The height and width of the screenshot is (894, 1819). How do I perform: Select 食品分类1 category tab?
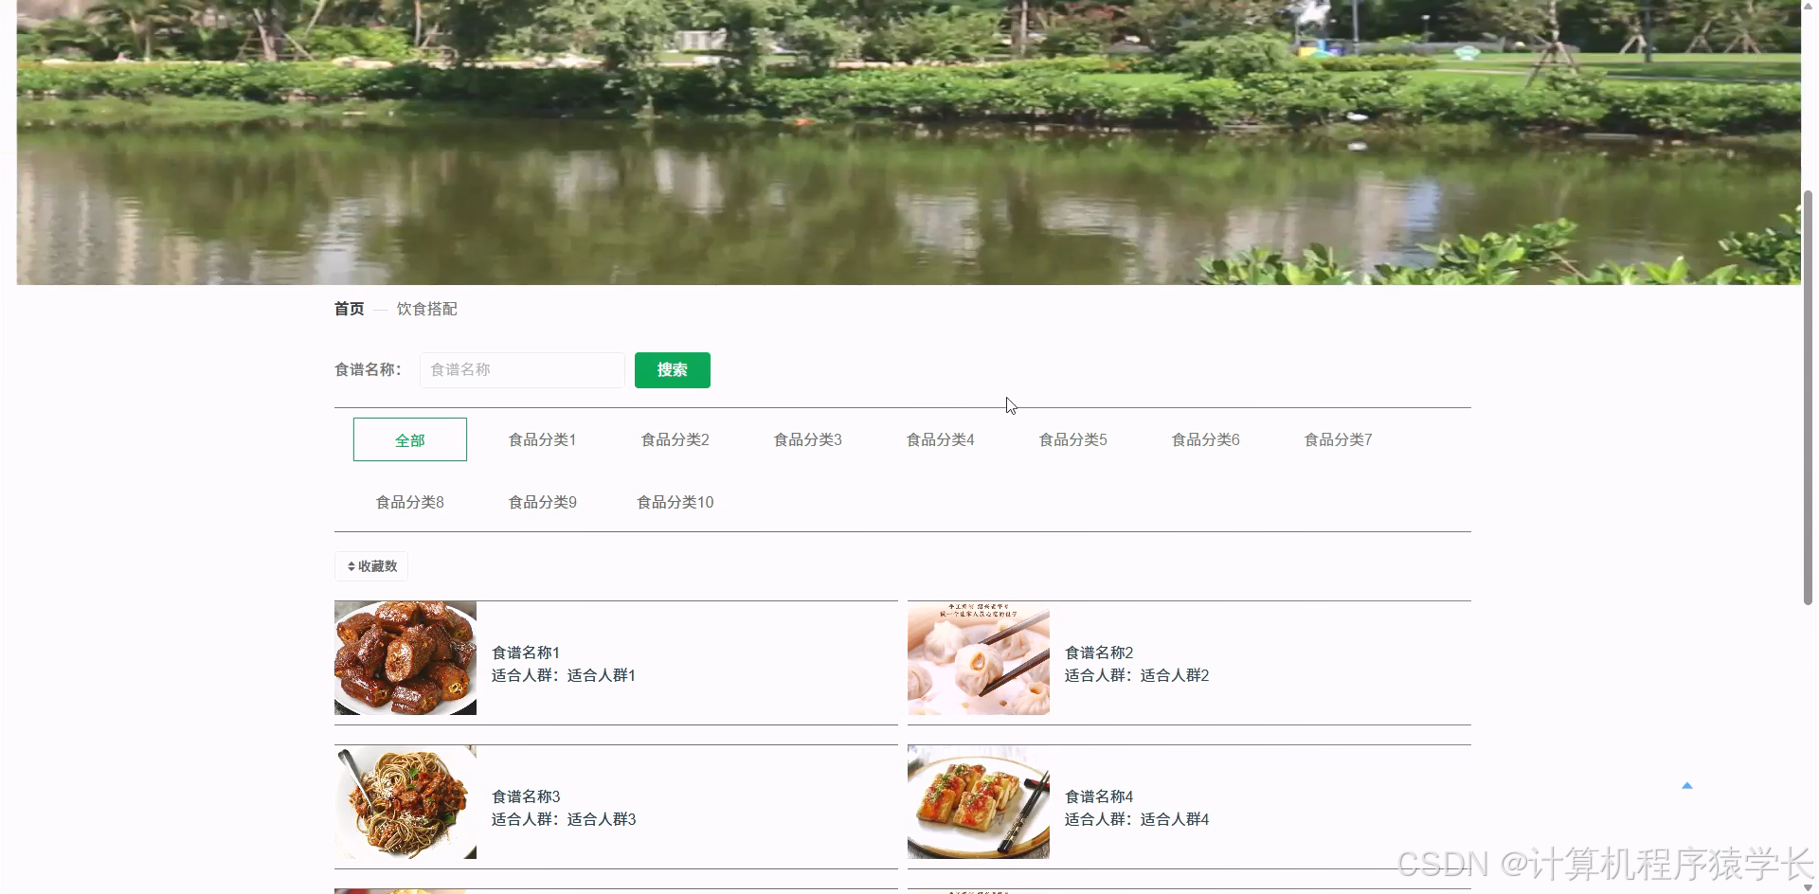pyautogui.click(x=541, y=439)
